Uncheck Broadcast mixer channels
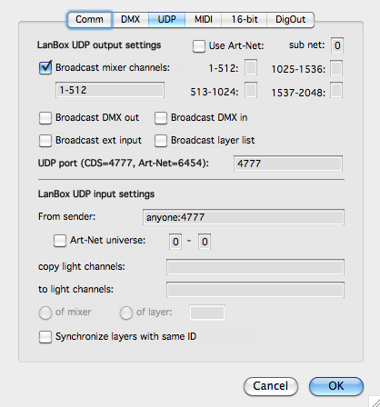This screenshot has width=380, height=407. 45,67
